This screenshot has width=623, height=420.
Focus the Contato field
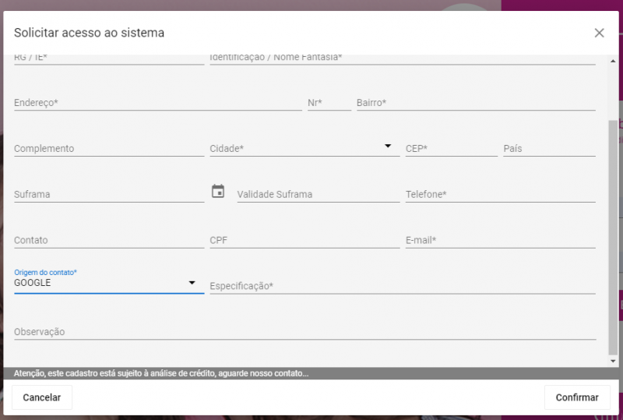(x=109, y=241)
